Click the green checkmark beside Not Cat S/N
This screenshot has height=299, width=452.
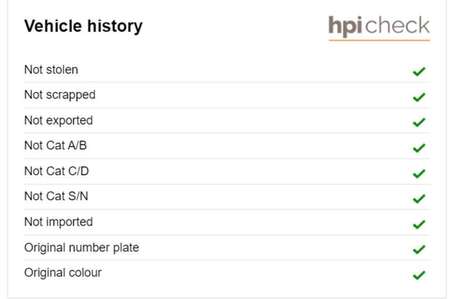(419, 199)
